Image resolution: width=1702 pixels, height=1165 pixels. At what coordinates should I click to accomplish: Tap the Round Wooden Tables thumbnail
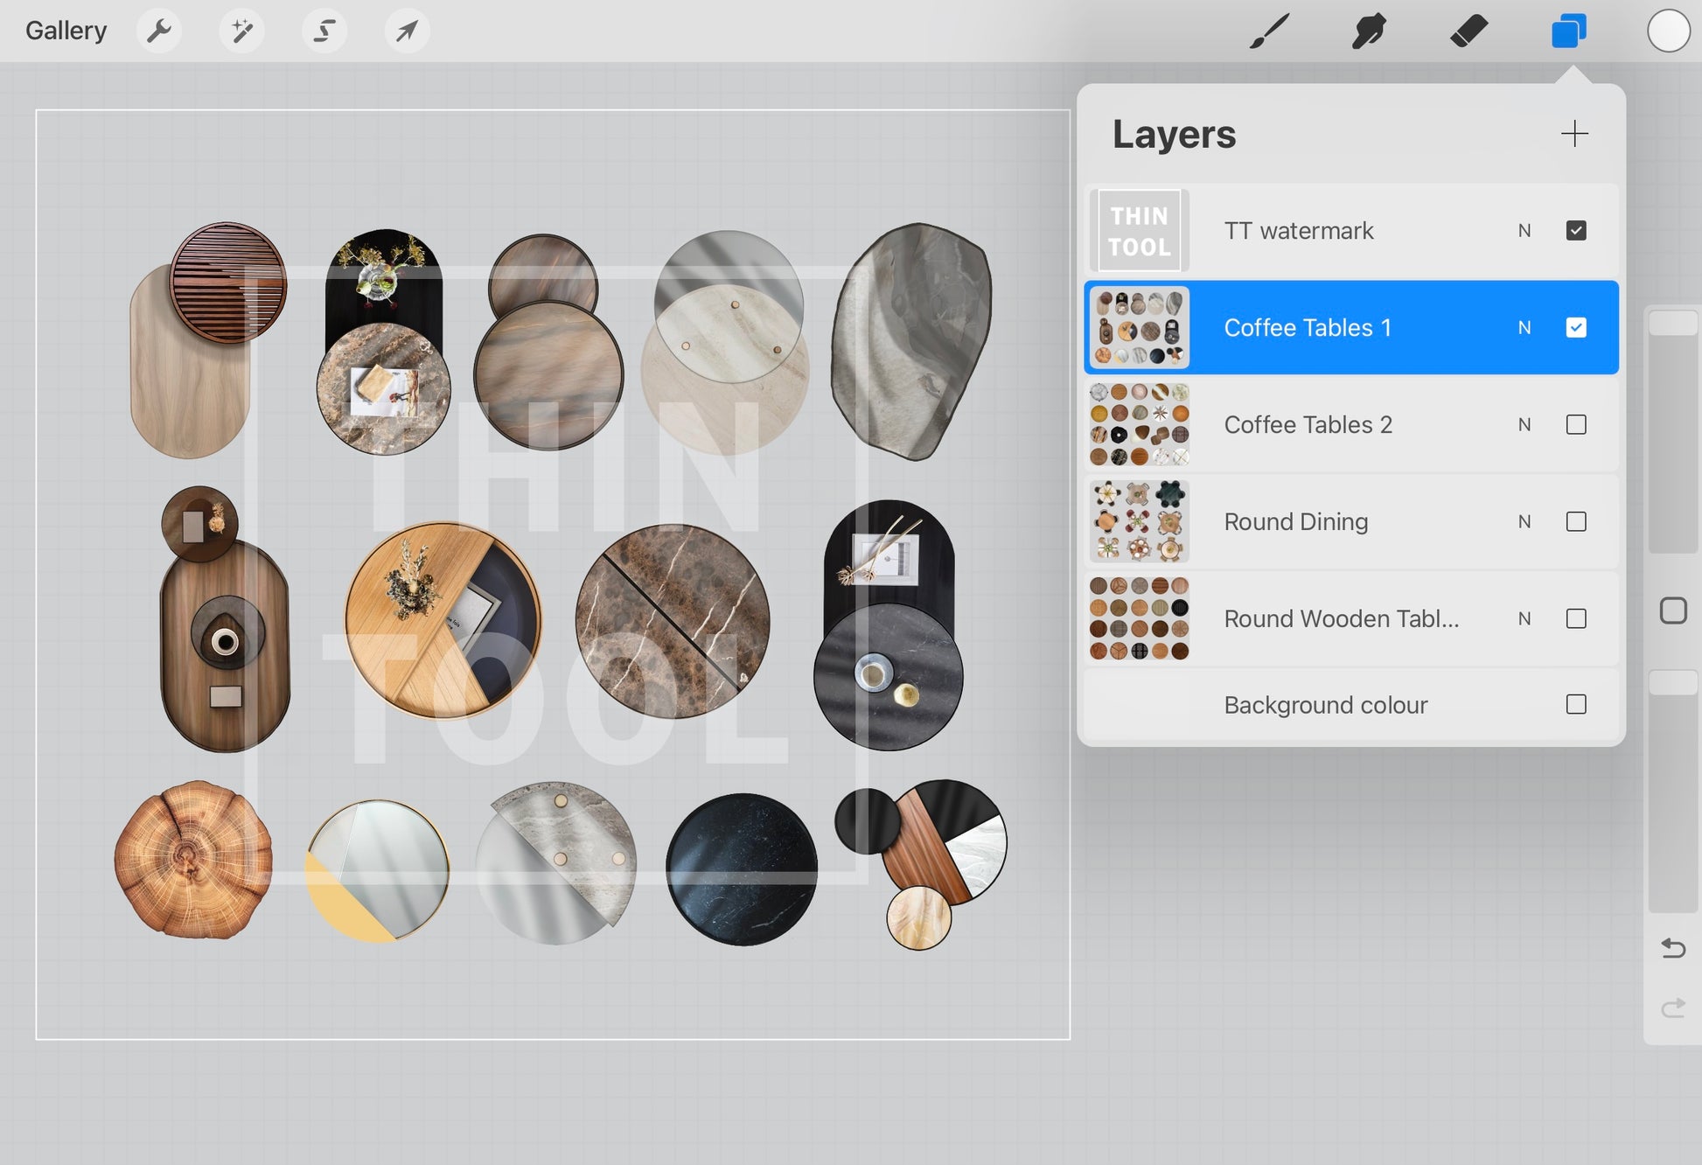coord(1140,619)
